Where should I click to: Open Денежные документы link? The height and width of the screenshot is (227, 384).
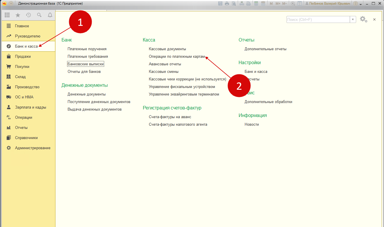(x=86, y=94)
